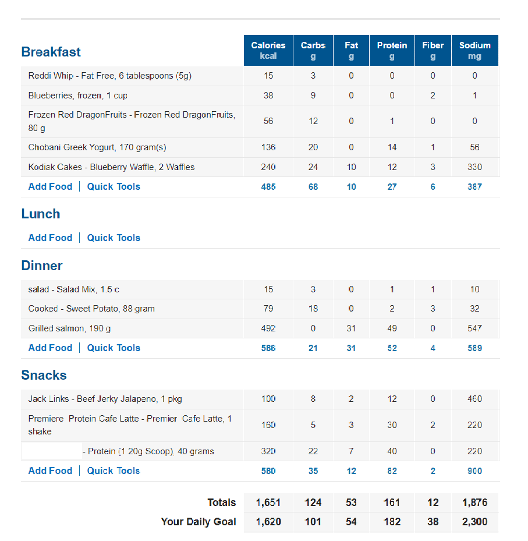This screenshot has width=528, height=541.
Task: Open the Salad Mix entry
Action: [x=73, y=289]
